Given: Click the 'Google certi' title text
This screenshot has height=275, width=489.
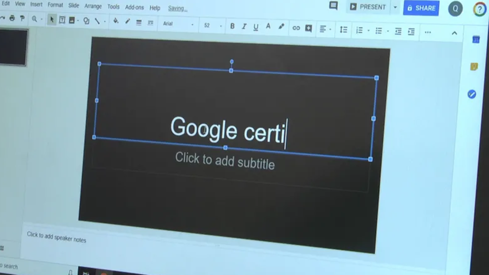Looking at the screenshot, I should tap(228, 130).
